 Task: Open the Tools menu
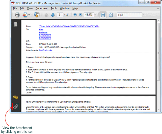tap(54, 9)
